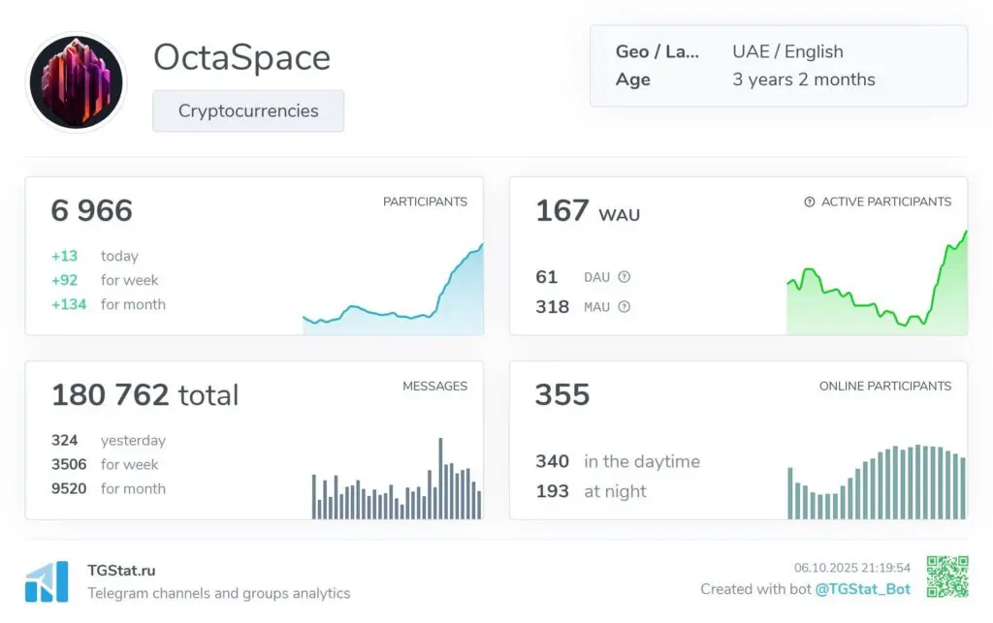
Task: Expand the MESSAGES card header
Action: pyautogui.click(x=434, y=386)
